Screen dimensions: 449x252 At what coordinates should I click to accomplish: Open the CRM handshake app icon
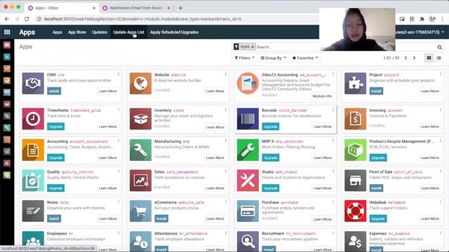coord(33,83)
